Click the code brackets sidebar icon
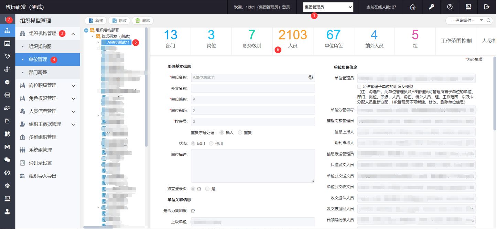Viewport: 497px width, 229px height. pos(7,173)
